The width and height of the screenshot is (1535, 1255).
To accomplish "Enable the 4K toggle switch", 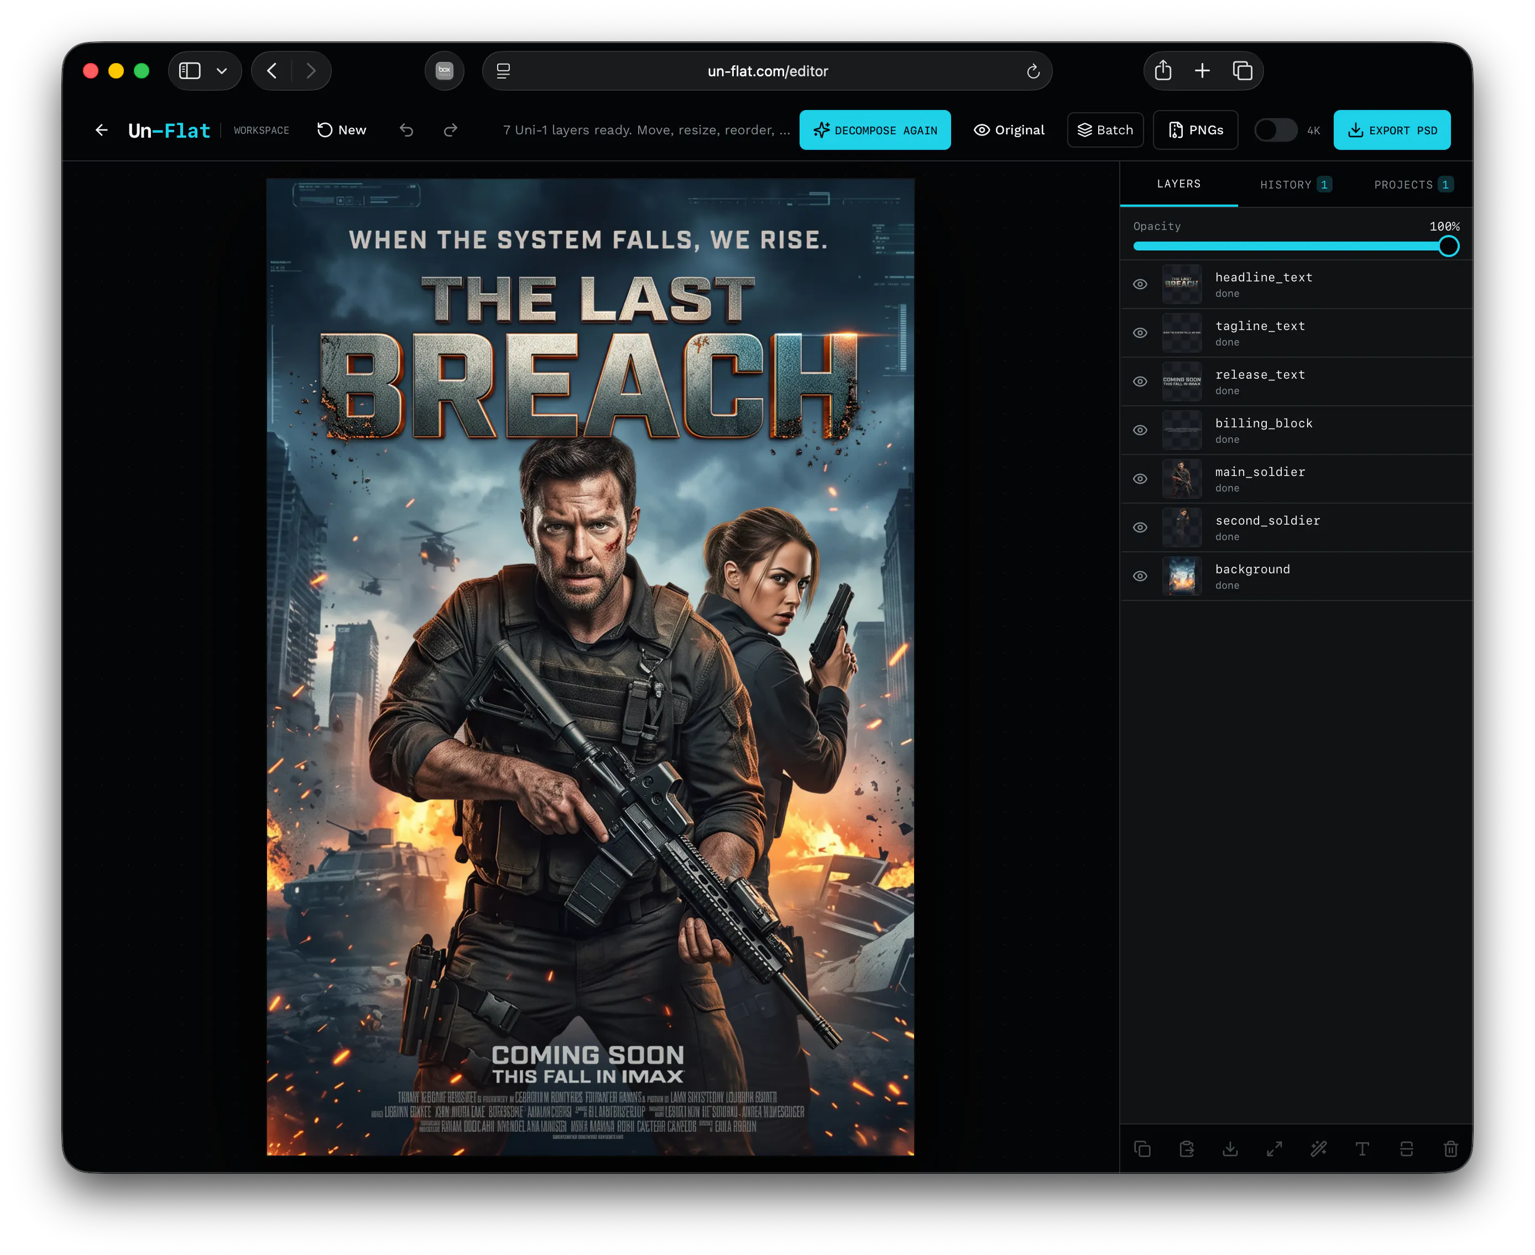I will [1276, 130].
